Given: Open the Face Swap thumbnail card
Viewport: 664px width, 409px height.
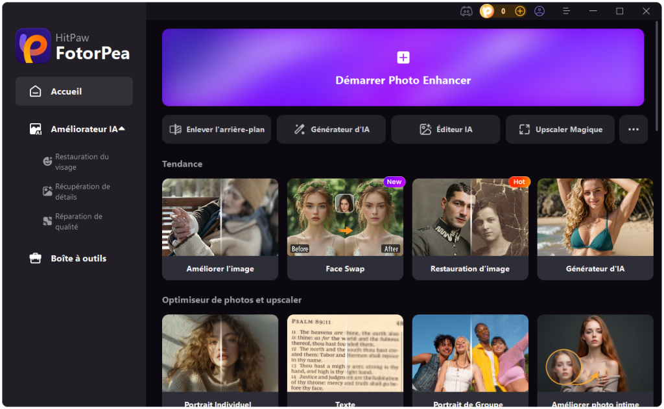Looking at the screenshot, I should (345, 229).
